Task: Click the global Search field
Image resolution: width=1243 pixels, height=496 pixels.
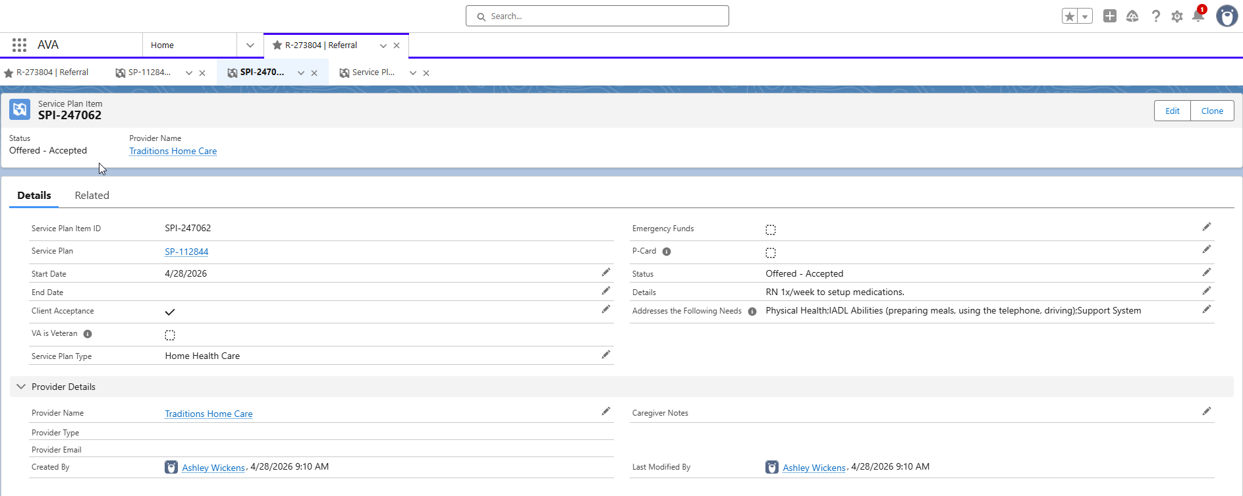Action: click(597, 16)
